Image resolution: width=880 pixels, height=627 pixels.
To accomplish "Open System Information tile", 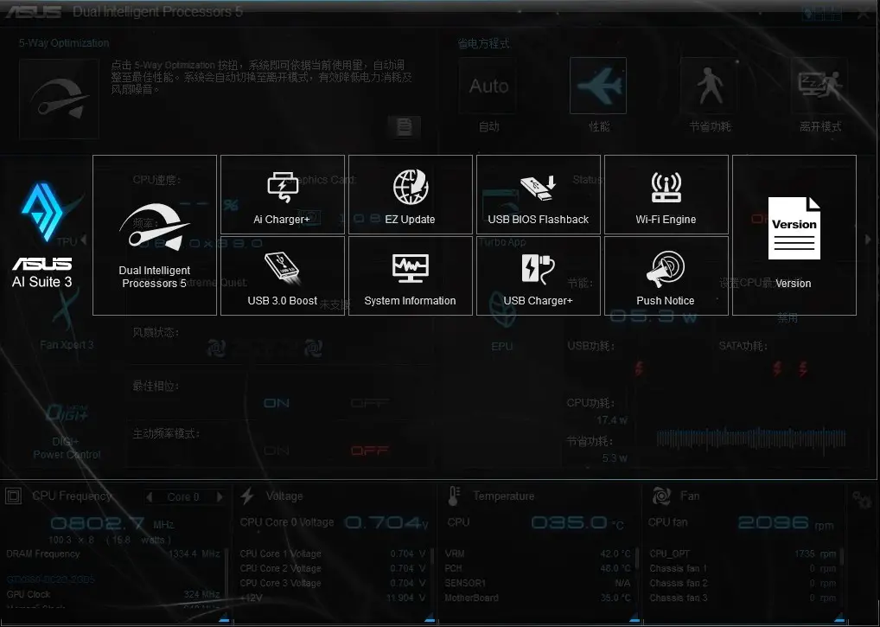I will pyautogui.click(x=411, y=276).
